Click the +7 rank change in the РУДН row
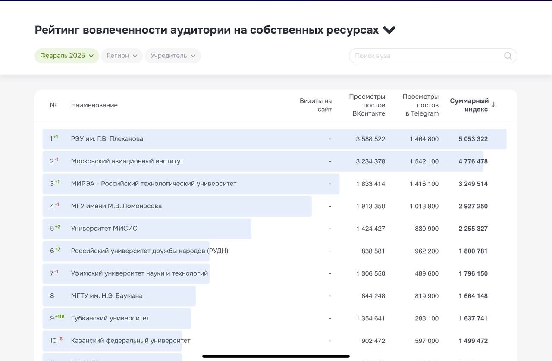Image resolution: width=552 pixels, height=361 pixels. pos(58,249)
